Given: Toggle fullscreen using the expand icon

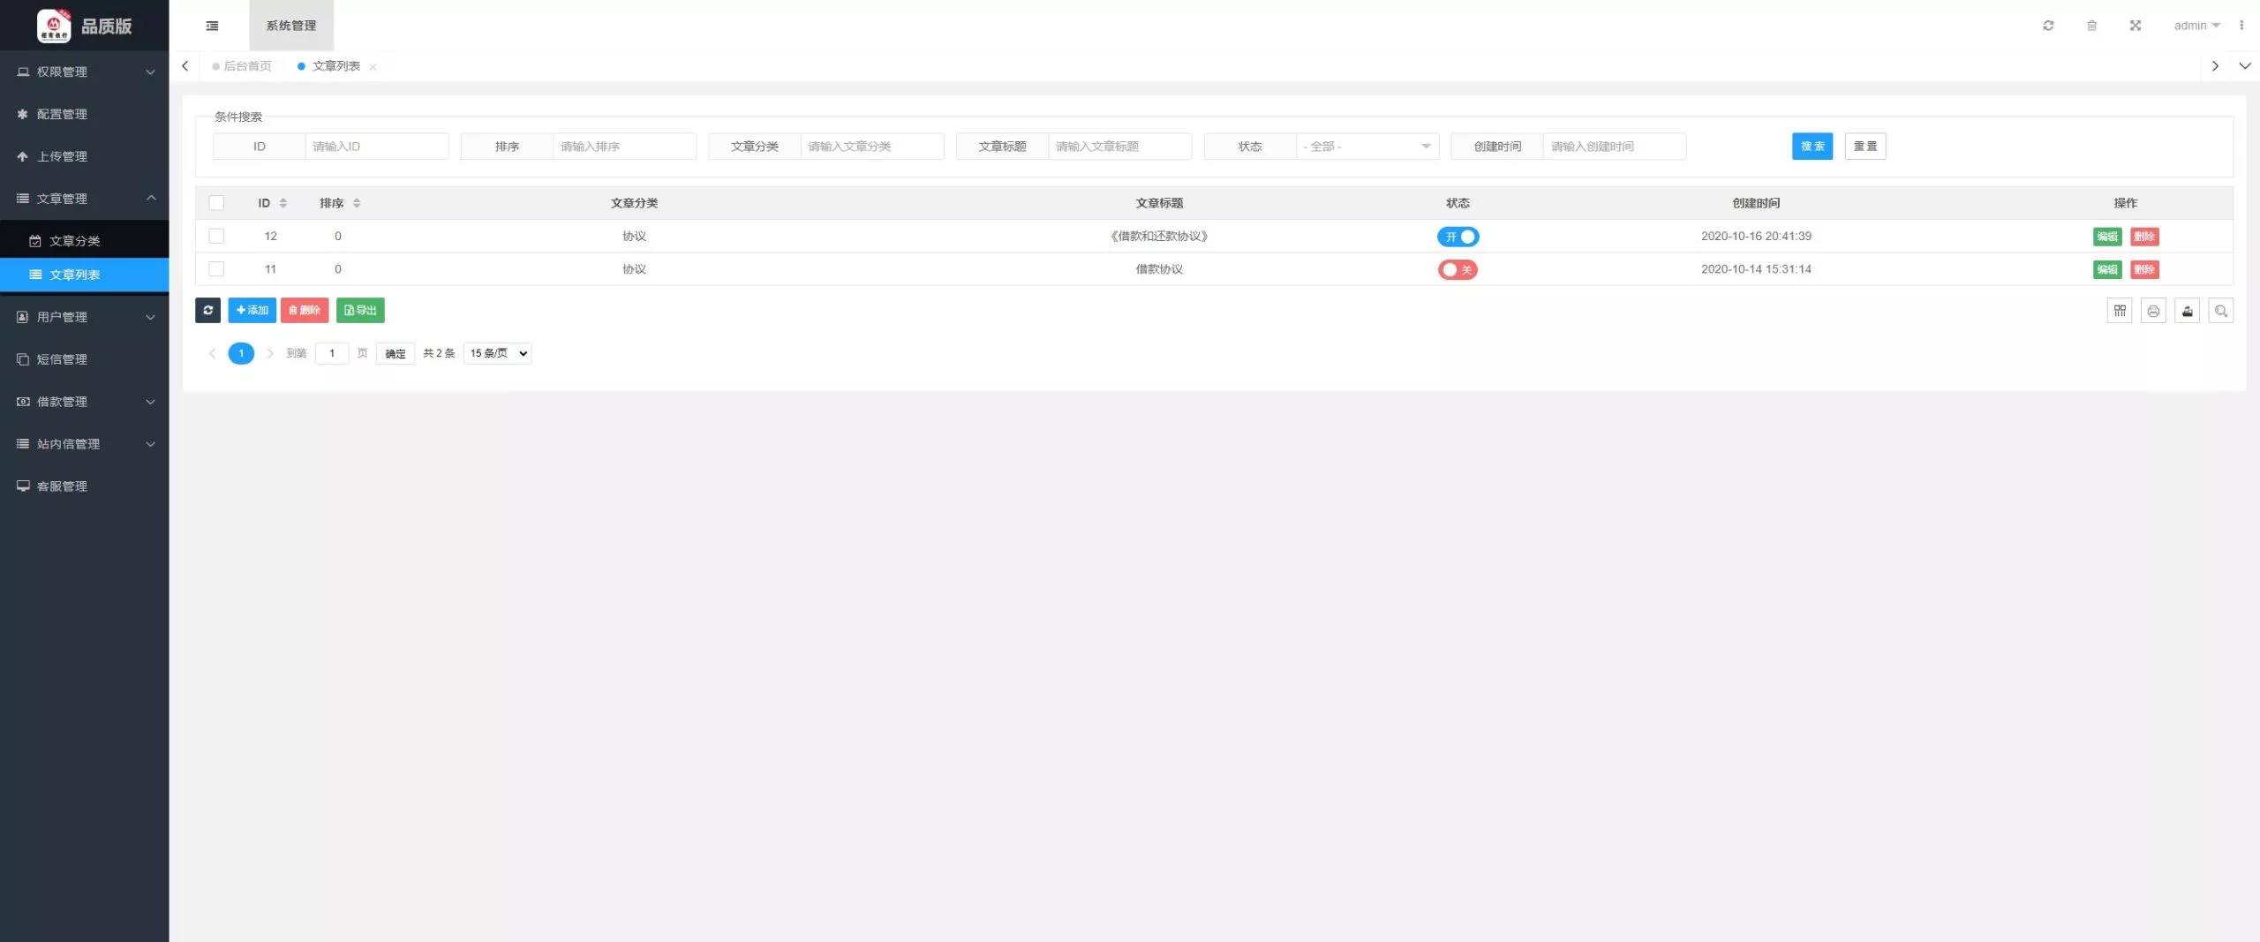Looking at the screenshot, I should tap(2136, 26).
